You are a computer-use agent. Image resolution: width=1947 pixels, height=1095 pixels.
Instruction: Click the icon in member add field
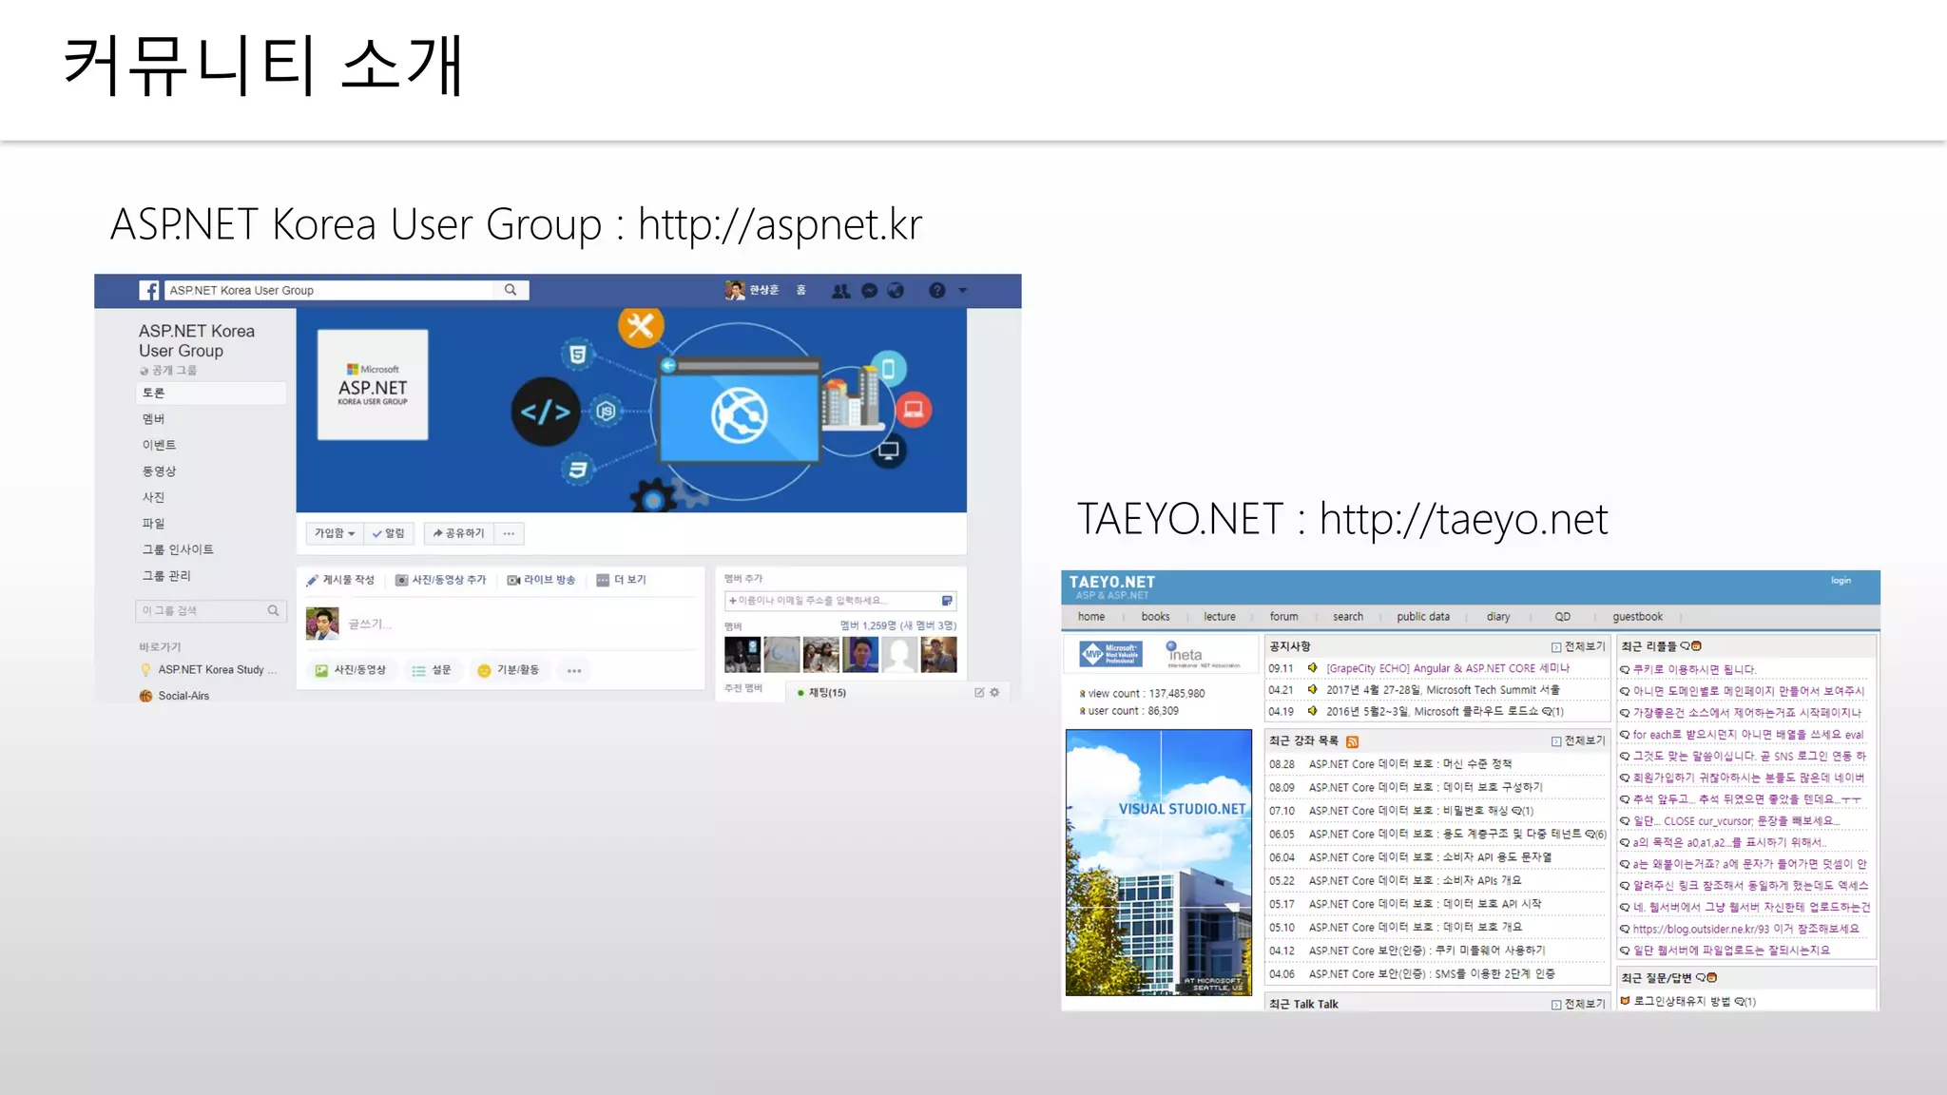pos(947,601)
